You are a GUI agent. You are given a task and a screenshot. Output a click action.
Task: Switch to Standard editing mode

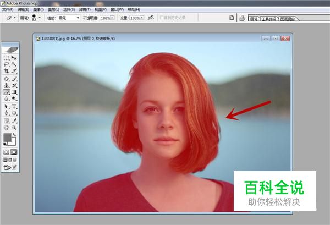pyautogui.click(x=6, y=152)
